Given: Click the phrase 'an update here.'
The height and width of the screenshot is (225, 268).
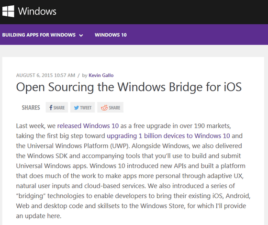Looking at the screenshot, I should [x=39, y=216].
